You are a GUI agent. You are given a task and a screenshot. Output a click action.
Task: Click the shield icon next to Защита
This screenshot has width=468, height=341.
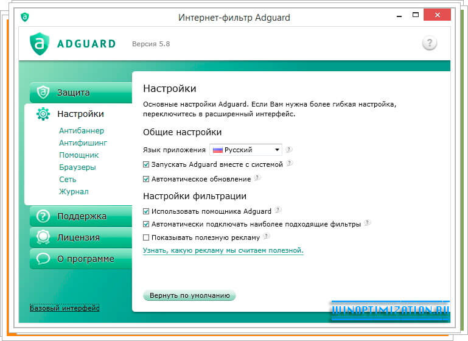pos(43,93)
